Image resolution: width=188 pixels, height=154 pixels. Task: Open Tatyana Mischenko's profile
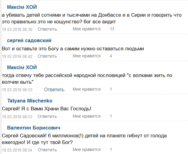30,101
